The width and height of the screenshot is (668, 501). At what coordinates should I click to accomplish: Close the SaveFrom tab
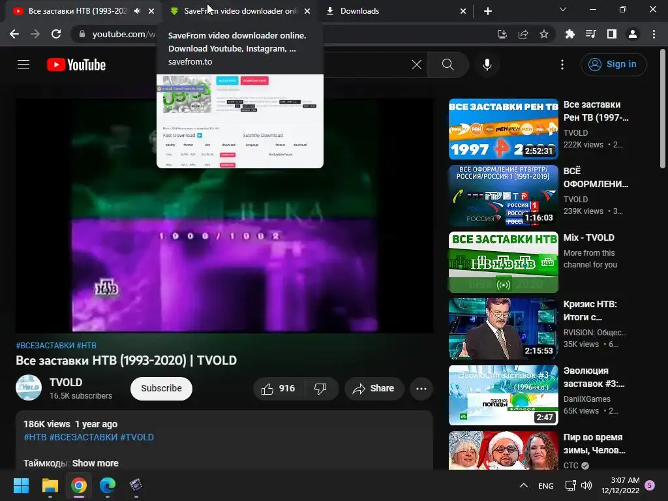click(x=307, y=11)
